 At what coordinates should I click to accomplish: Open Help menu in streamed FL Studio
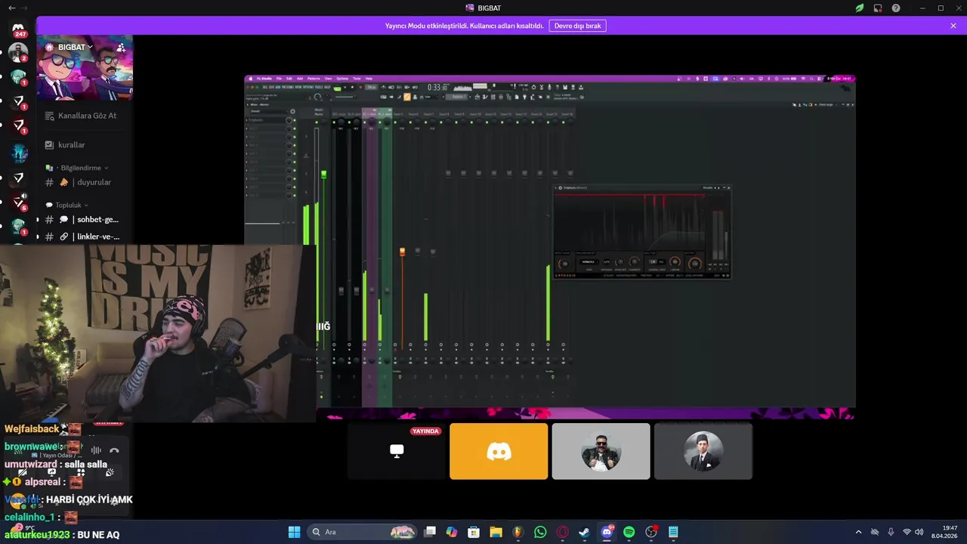369,79
